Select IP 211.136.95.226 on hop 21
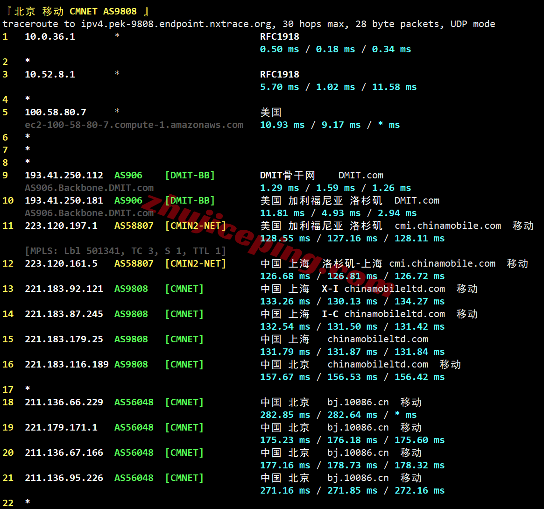This screenshot has height=509, width=544. (64, 478)
